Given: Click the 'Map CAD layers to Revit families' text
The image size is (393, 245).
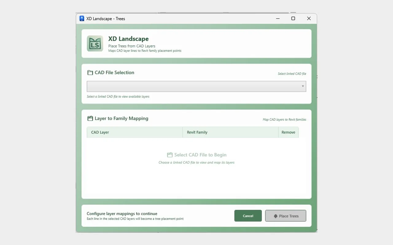Looking at the screenshot, I should 284,120.
